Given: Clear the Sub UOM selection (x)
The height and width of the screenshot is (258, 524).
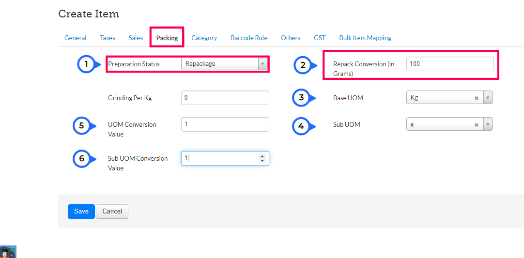Looking at the screenshot, I should (477, 124).
